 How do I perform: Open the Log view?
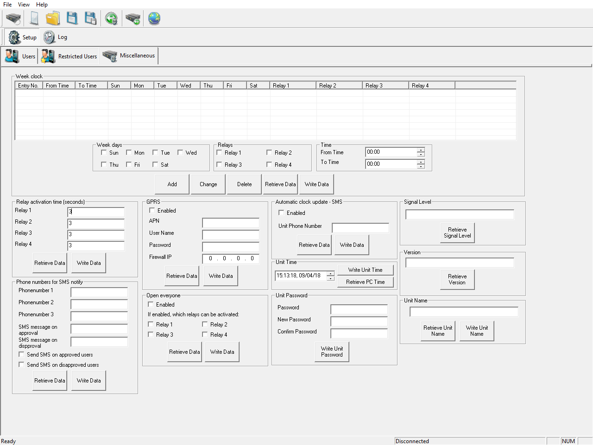point(56,37)
